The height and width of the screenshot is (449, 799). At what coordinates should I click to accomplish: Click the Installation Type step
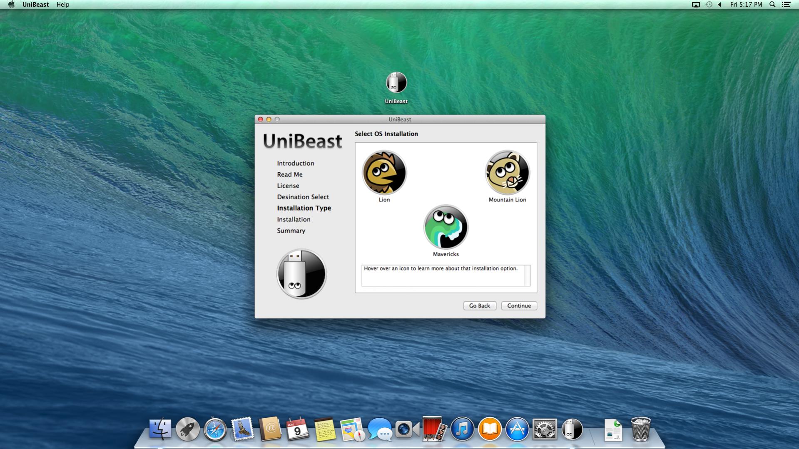click(304, 208)
